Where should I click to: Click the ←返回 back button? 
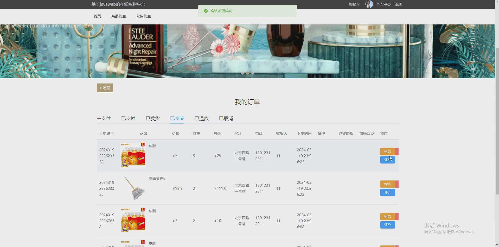[x=105, y=88]
